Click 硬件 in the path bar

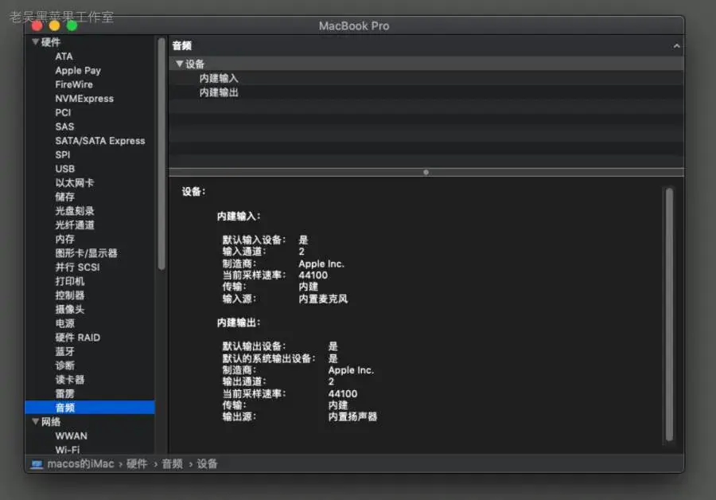tap(137, 464)
